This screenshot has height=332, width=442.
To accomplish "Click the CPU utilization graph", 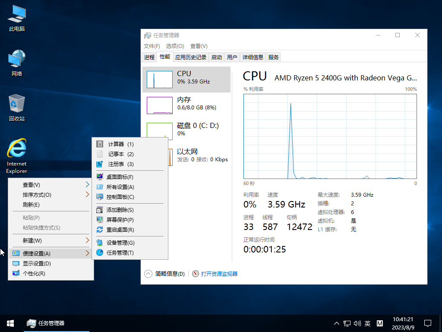I will pos(330,136).
